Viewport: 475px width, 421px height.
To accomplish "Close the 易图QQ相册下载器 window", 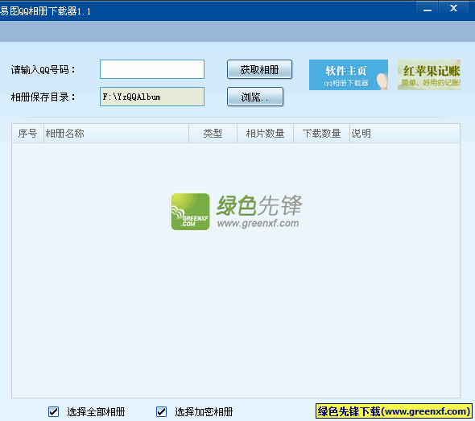I will (x=453, y=8).
